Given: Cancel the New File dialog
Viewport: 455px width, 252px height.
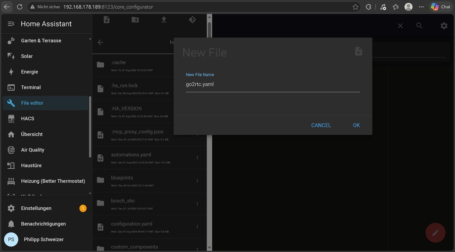Looking at the screenshot, I should [x=321, y=125].
